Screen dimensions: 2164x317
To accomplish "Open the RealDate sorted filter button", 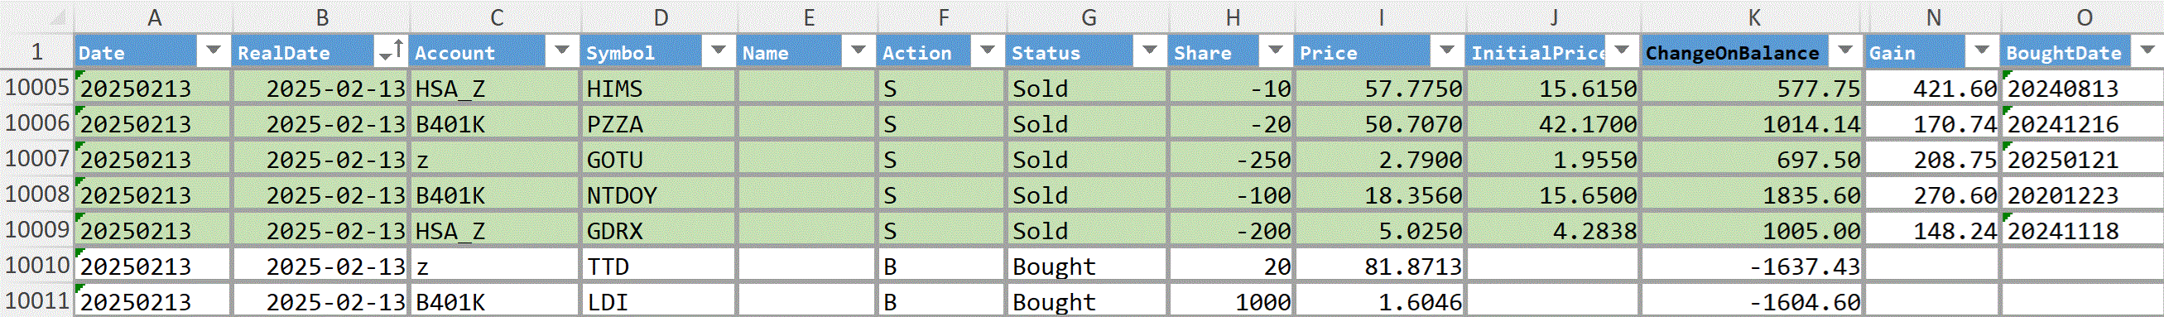I will [x=391, y=51].
